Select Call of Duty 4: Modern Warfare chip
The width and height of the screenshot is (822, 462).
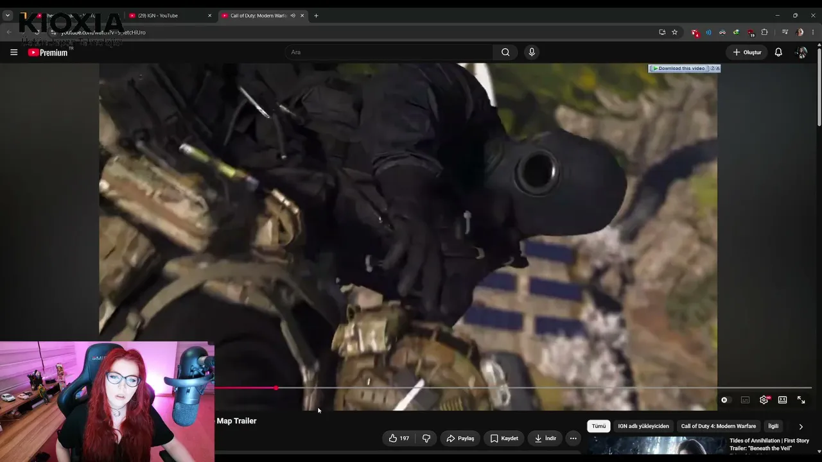point(719,426)
